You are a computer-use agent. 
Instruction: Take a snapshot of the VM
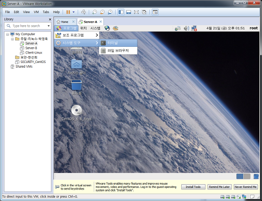tap(94, 12)
